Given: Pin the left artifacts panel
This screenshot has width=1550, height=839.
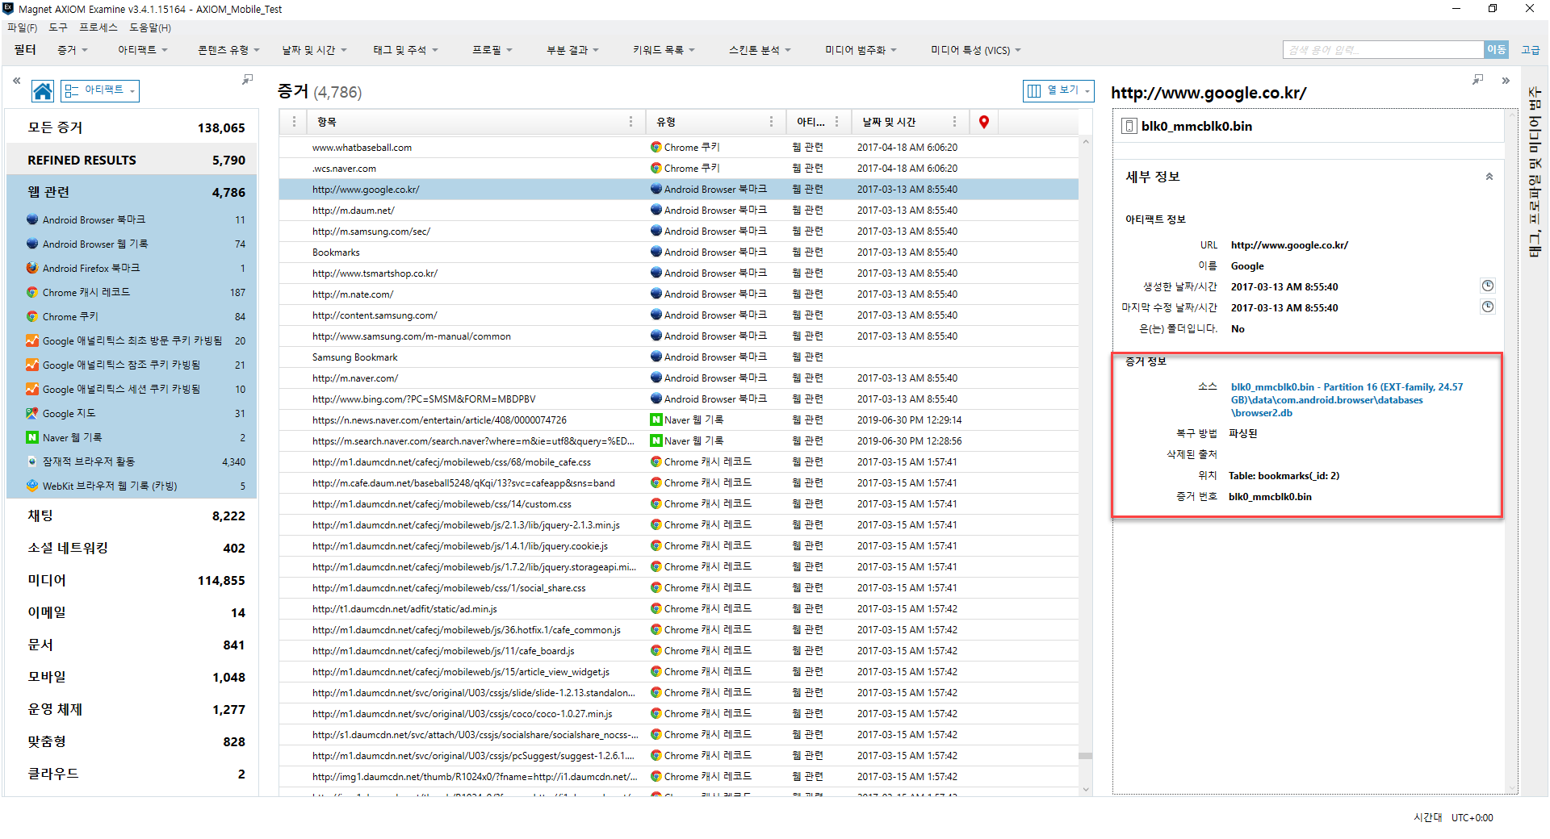Looking at the screenshot, I should click(x=247, y=79).
